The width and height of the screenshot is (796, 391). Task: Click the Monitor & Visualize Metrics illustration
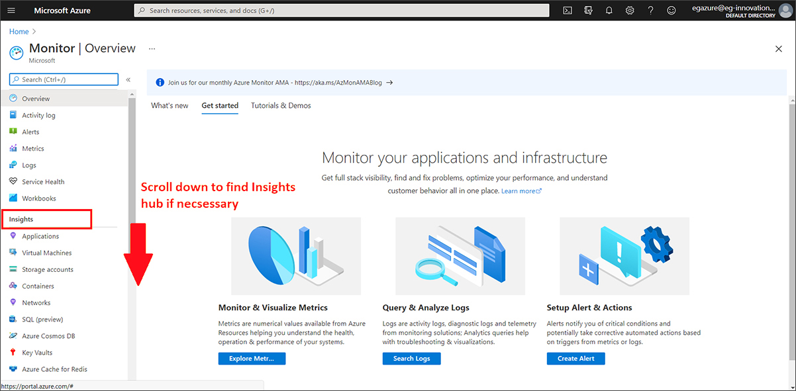[296, 256]
